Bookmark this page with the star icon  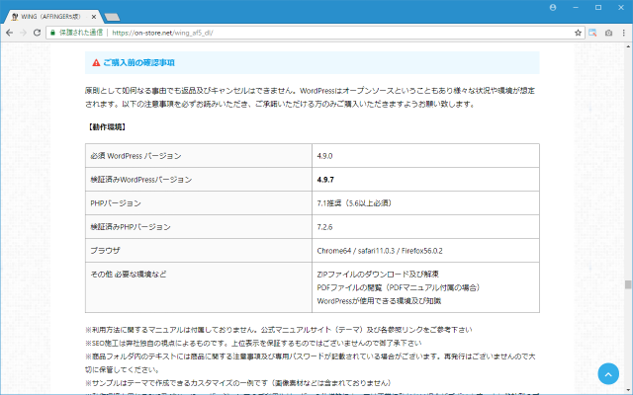point(578,33)
